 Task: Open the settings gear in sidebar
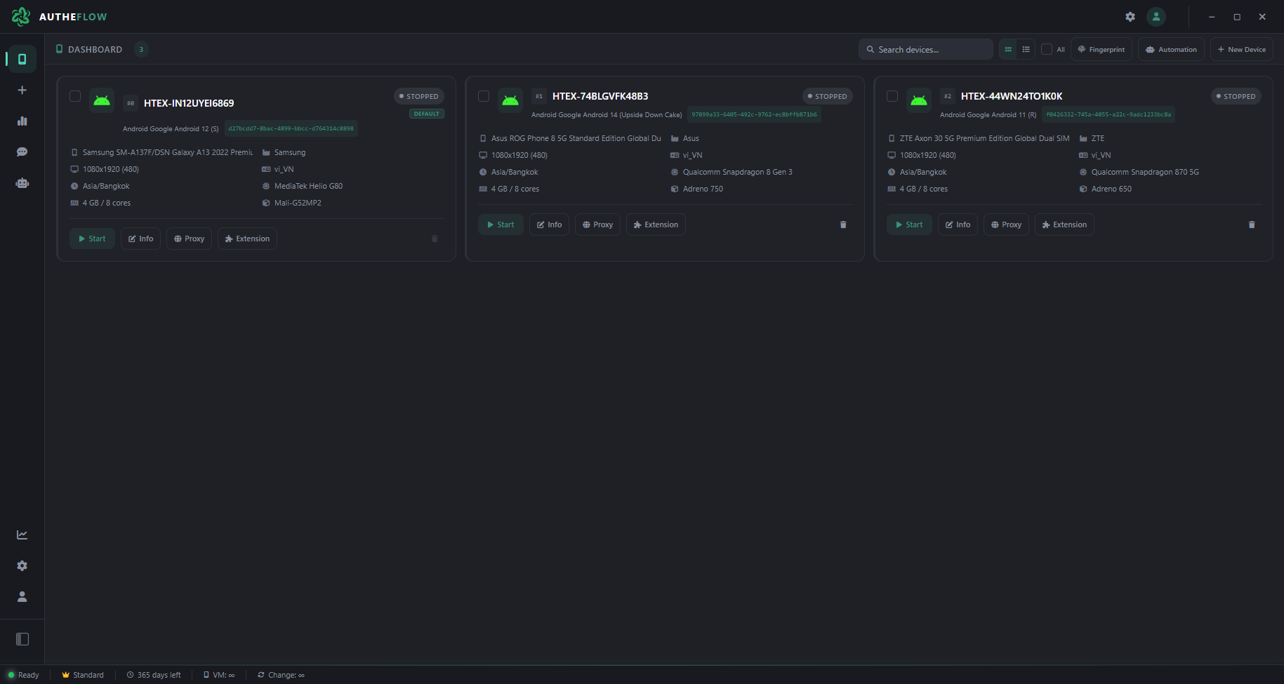[22, 565]
